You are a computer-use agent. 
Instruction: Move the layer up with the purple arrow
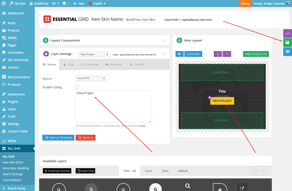[x=218, y=54]
